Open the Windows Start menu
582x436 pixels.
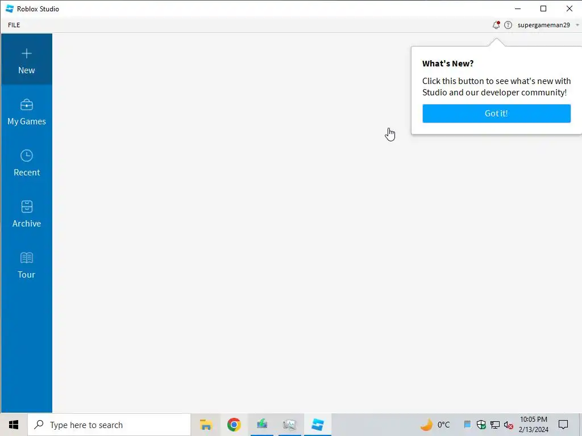[x=14, y=425]
